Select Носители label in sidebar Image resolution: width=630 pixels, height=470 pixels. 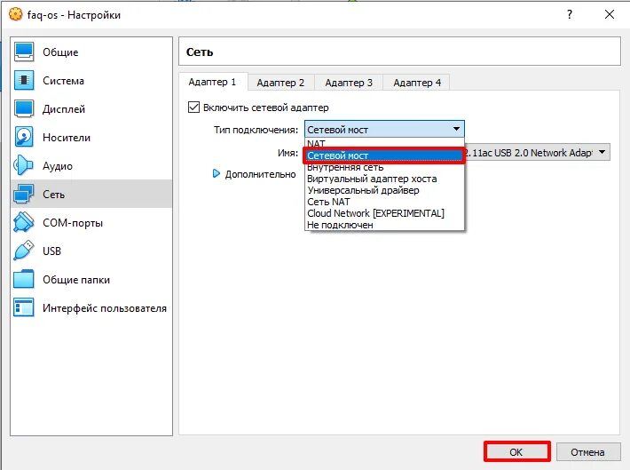(x=67, y=138)
